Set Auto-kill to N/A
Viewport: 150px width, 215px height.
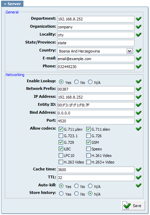coord(90,186)
